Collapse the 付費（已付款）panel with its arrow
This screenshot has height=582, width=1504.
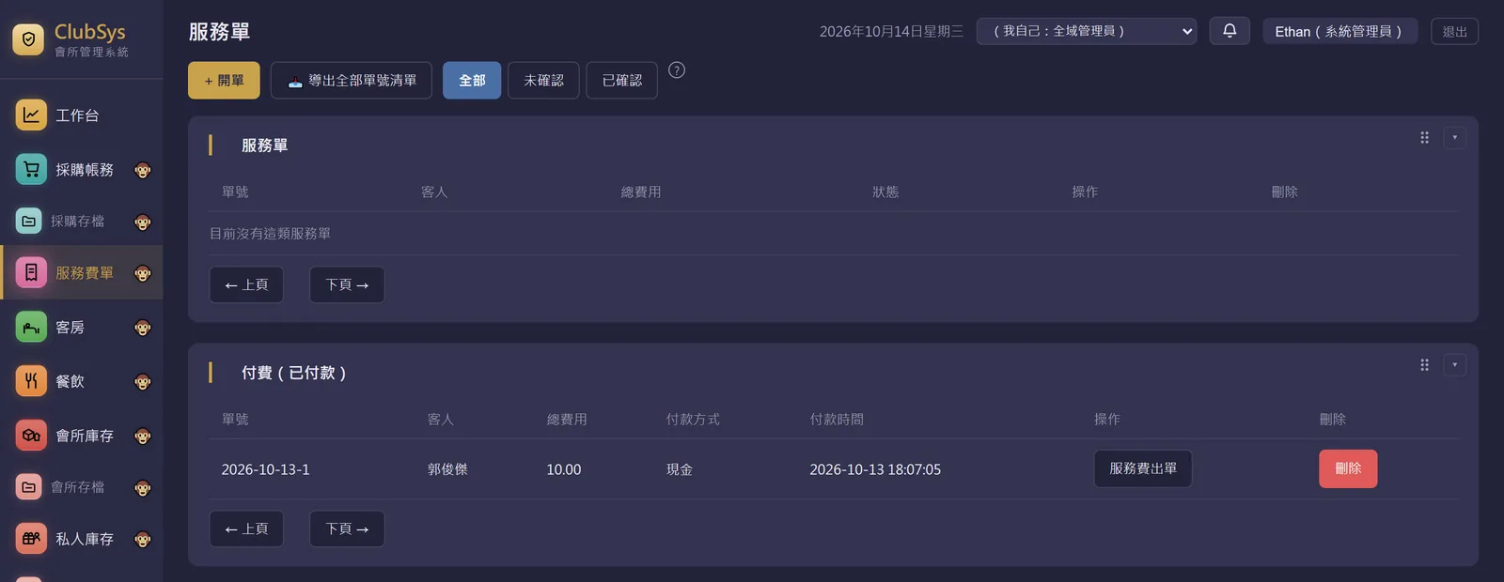click(x=1455, y=365)
